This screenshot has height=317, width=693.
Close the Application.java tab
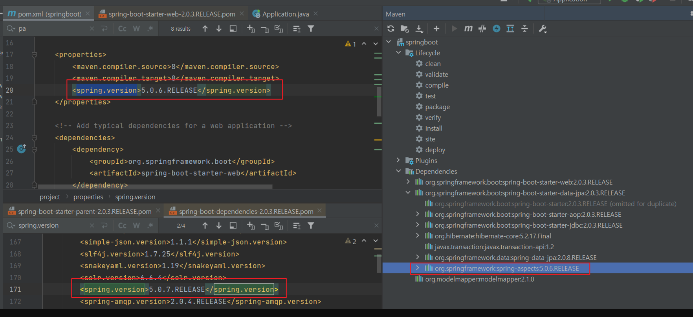click(316, 14)
